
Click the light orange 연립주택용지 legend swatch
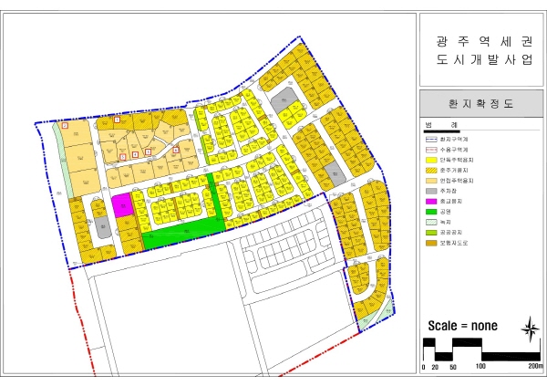pyautogui.click(x=431, y=181)
